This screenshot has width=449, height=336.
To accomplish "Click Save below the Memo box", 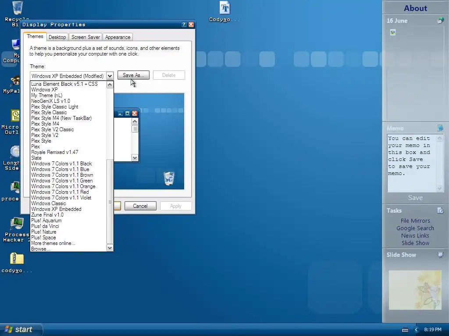I will point(415,198).
